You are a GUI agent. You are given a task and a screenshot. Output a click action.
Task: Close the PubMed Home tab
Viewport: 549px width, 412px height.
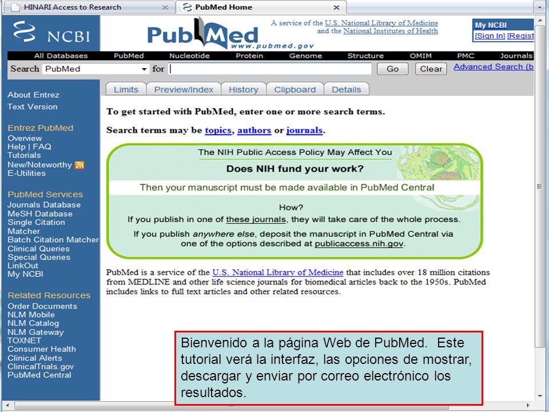click(336, 7)
